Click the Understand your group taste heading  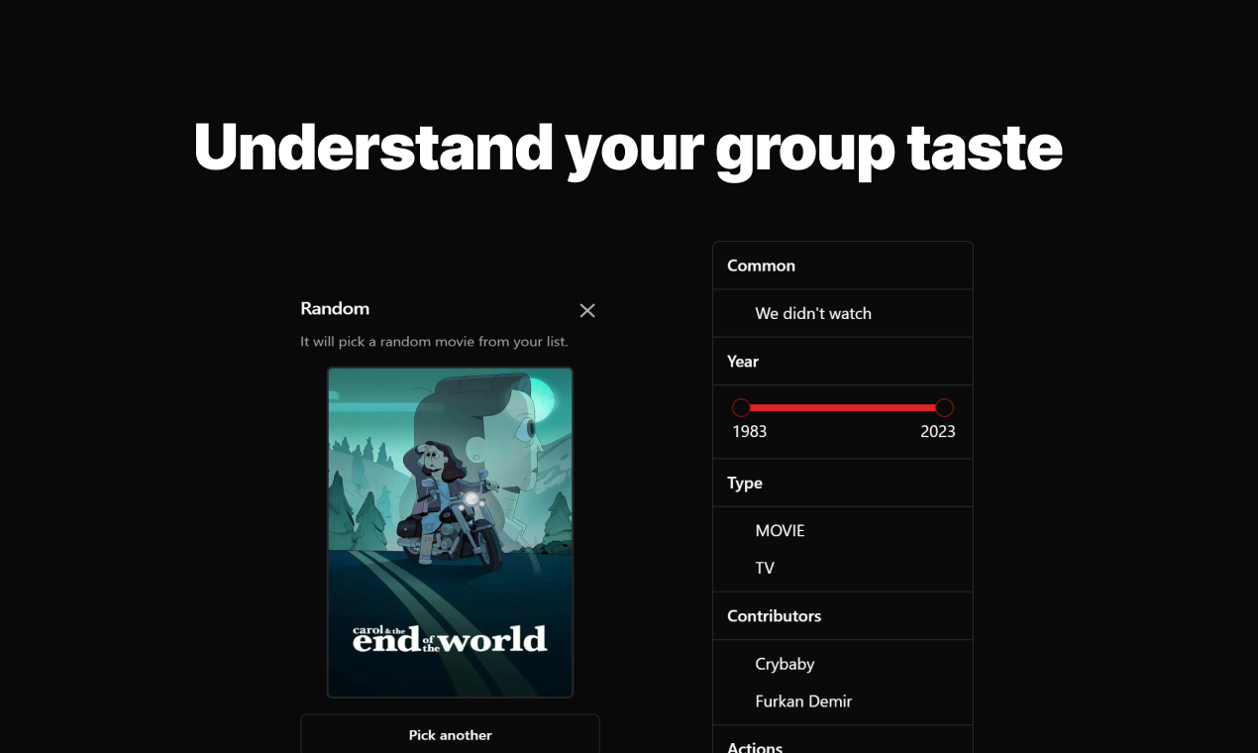click(x=628, y=149)
